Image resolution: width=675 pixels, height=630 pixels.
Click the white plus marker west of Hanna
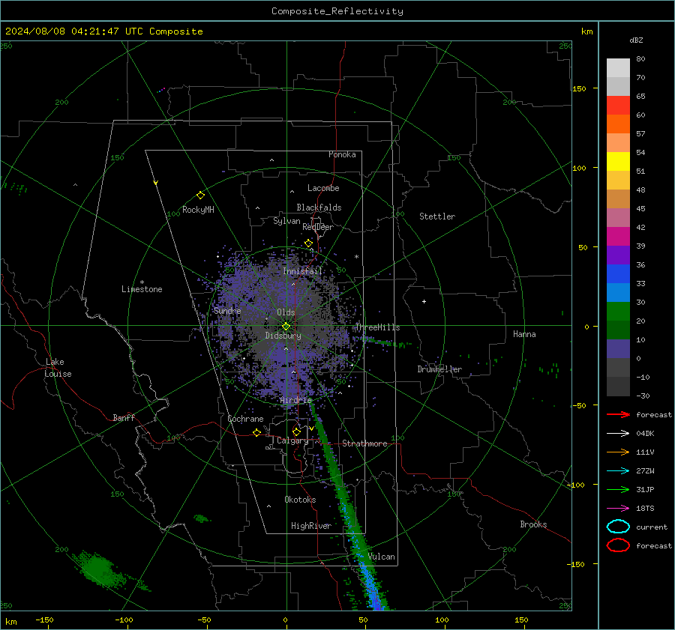pyautogui.click(x=424, y=301)
